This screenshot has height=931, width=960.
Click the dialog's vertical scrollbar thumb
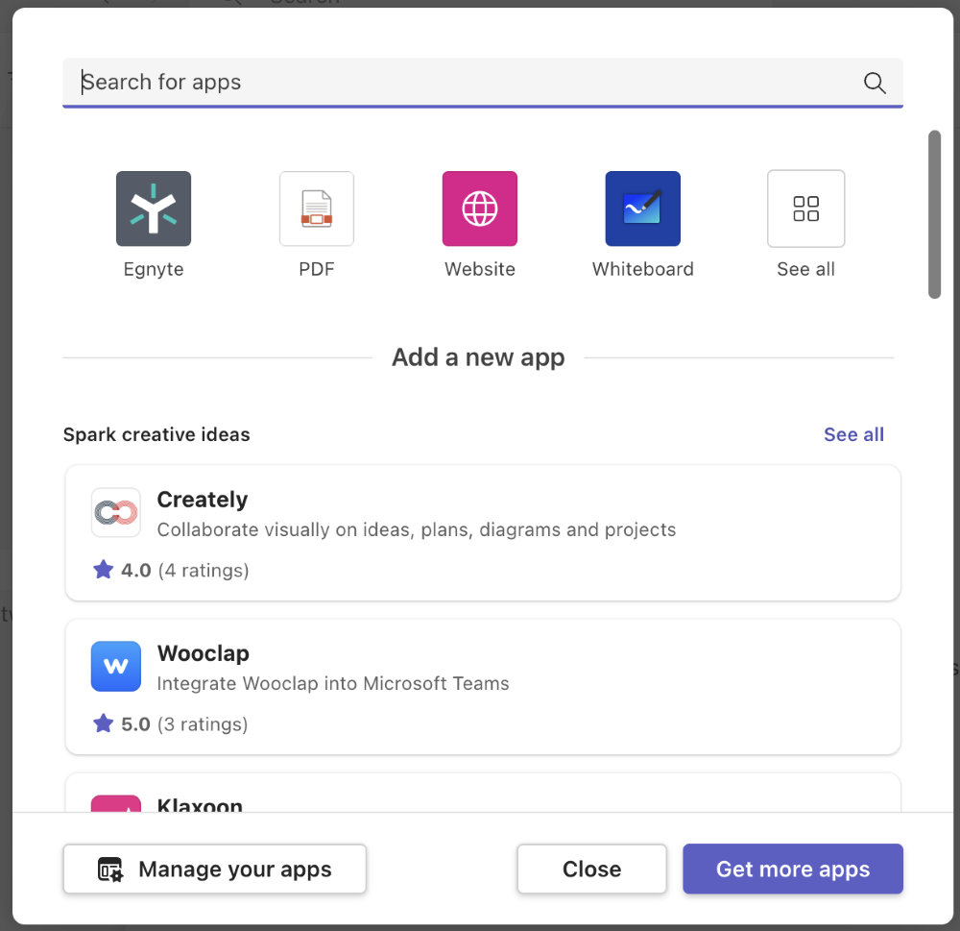pyautogui.click(x=934, y=214)
